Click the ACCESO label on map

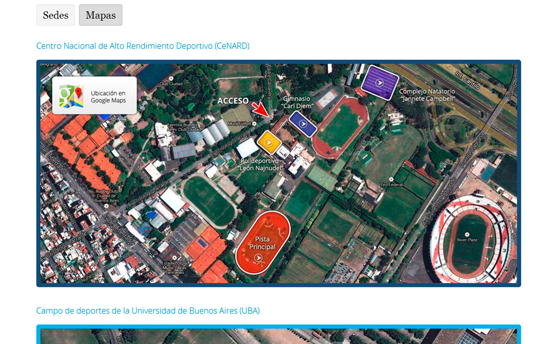tap(233, 101)
